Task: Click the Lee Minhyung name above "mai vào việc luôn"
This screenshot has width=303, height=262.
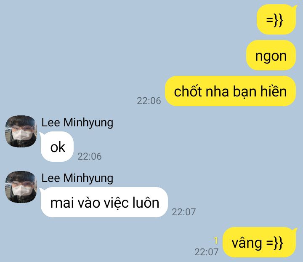Action: [77, 178]
